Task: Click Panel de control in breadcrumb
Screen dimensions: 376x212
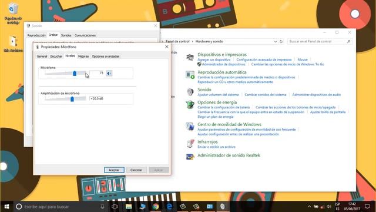Action: pyautogui.click(x=177, y=41)
